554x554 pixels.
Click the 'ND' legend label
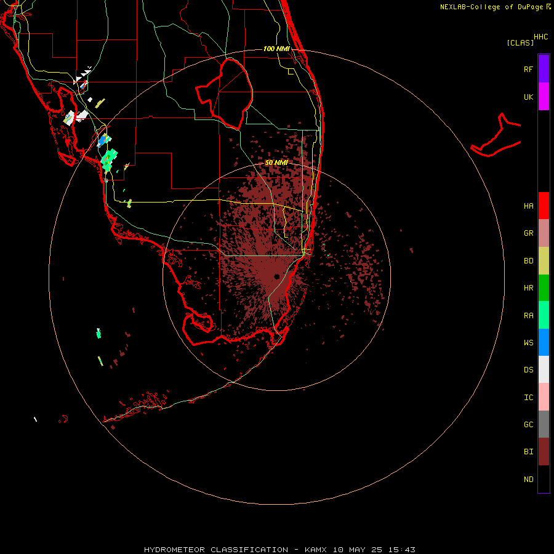click(528, 480)
